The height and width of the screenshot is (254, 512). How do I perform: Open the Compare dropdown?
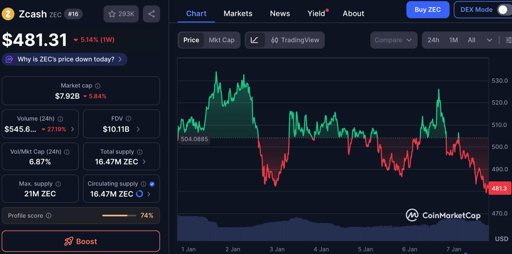[x=394, y=40]
